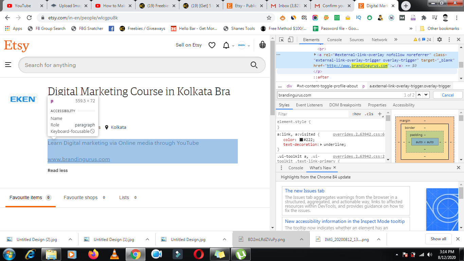This screenshot has width=464, height=261.
Task: Click the Styles Filter input field
Action: pos(313,114)
